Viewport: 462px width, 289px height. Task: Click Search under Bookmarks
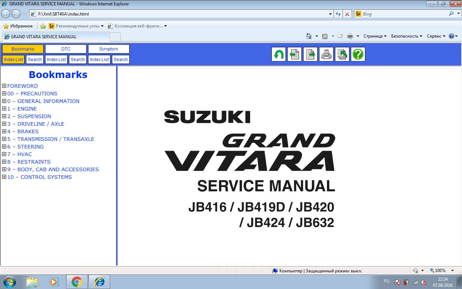tap(35, 60)
